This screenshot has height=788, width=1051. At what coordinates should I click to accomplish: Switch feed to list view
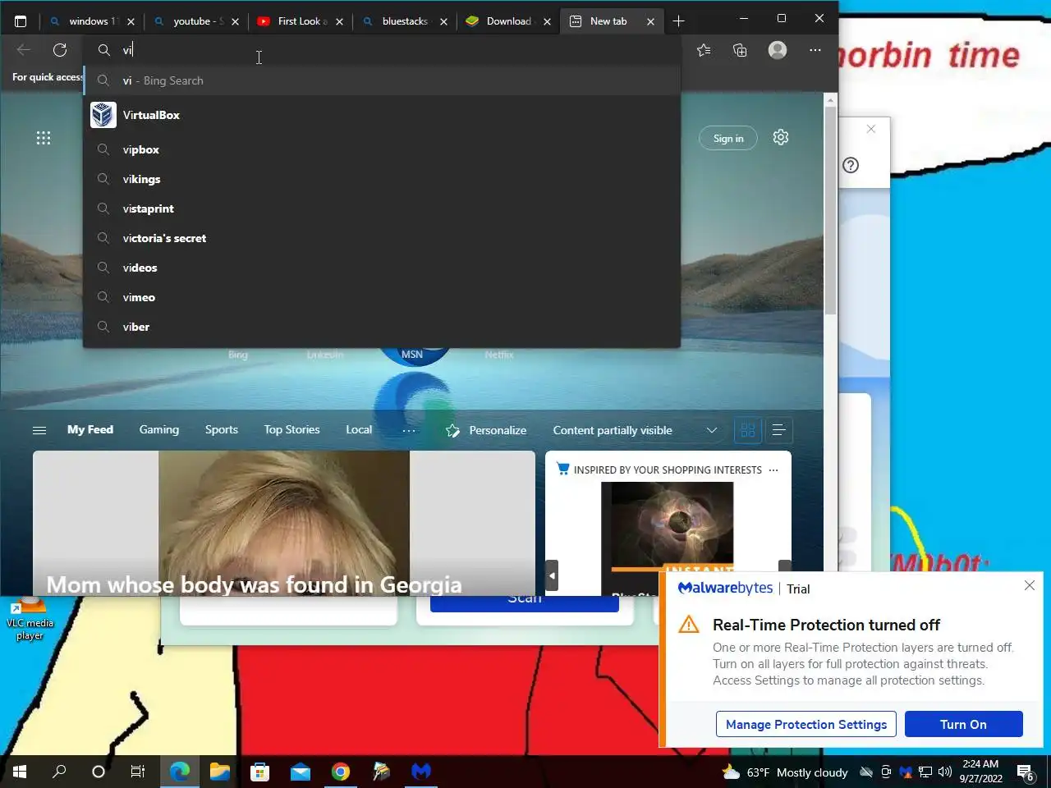tap(778, 430)
